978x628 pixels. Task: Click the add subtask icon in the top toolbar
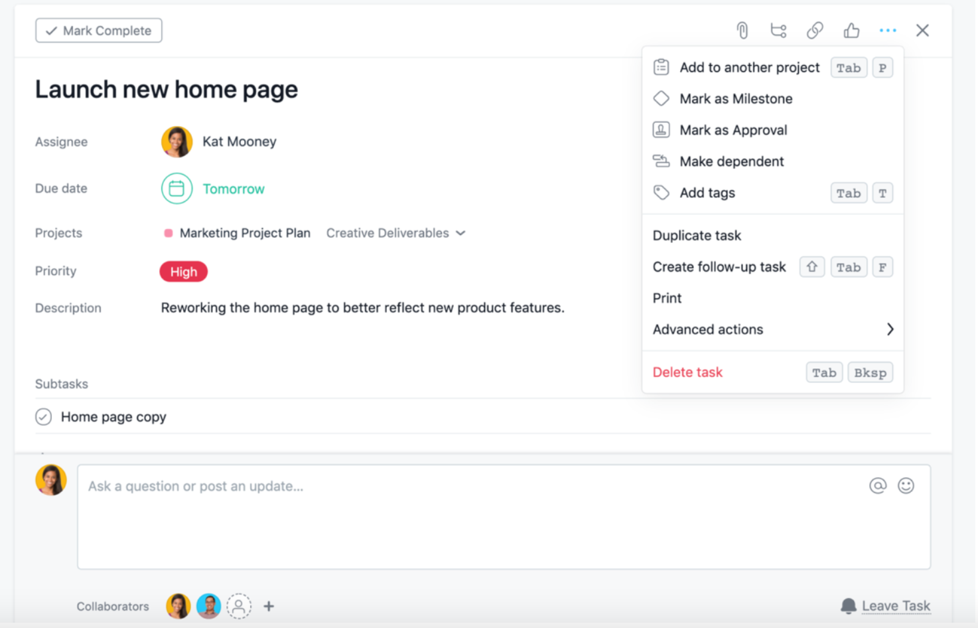point(778,31)
